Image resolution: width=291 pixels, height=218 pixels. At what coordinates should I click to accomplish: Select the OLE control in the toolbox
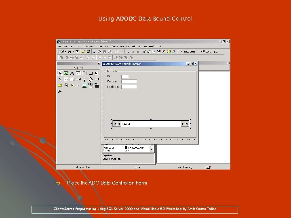[x=97, y=86]
